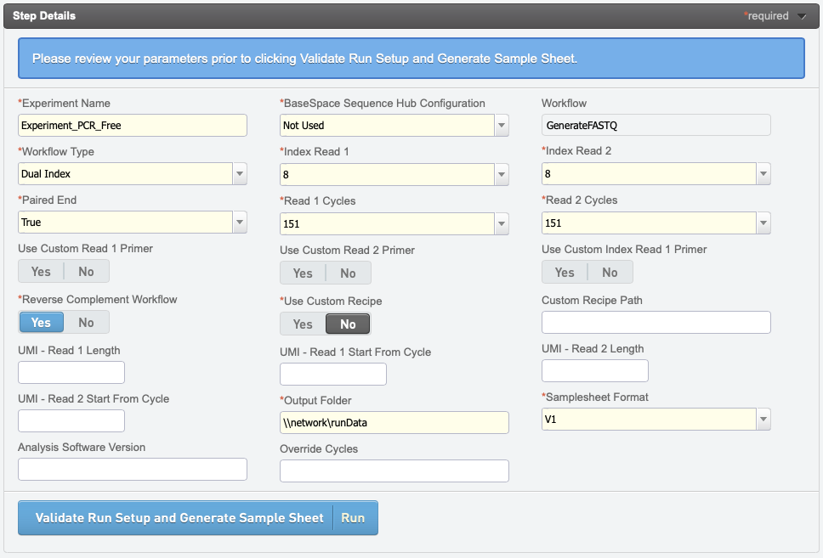Click the Override Cycles input box
The width and height of the screenshot is (823, 558).
point(394,471)
